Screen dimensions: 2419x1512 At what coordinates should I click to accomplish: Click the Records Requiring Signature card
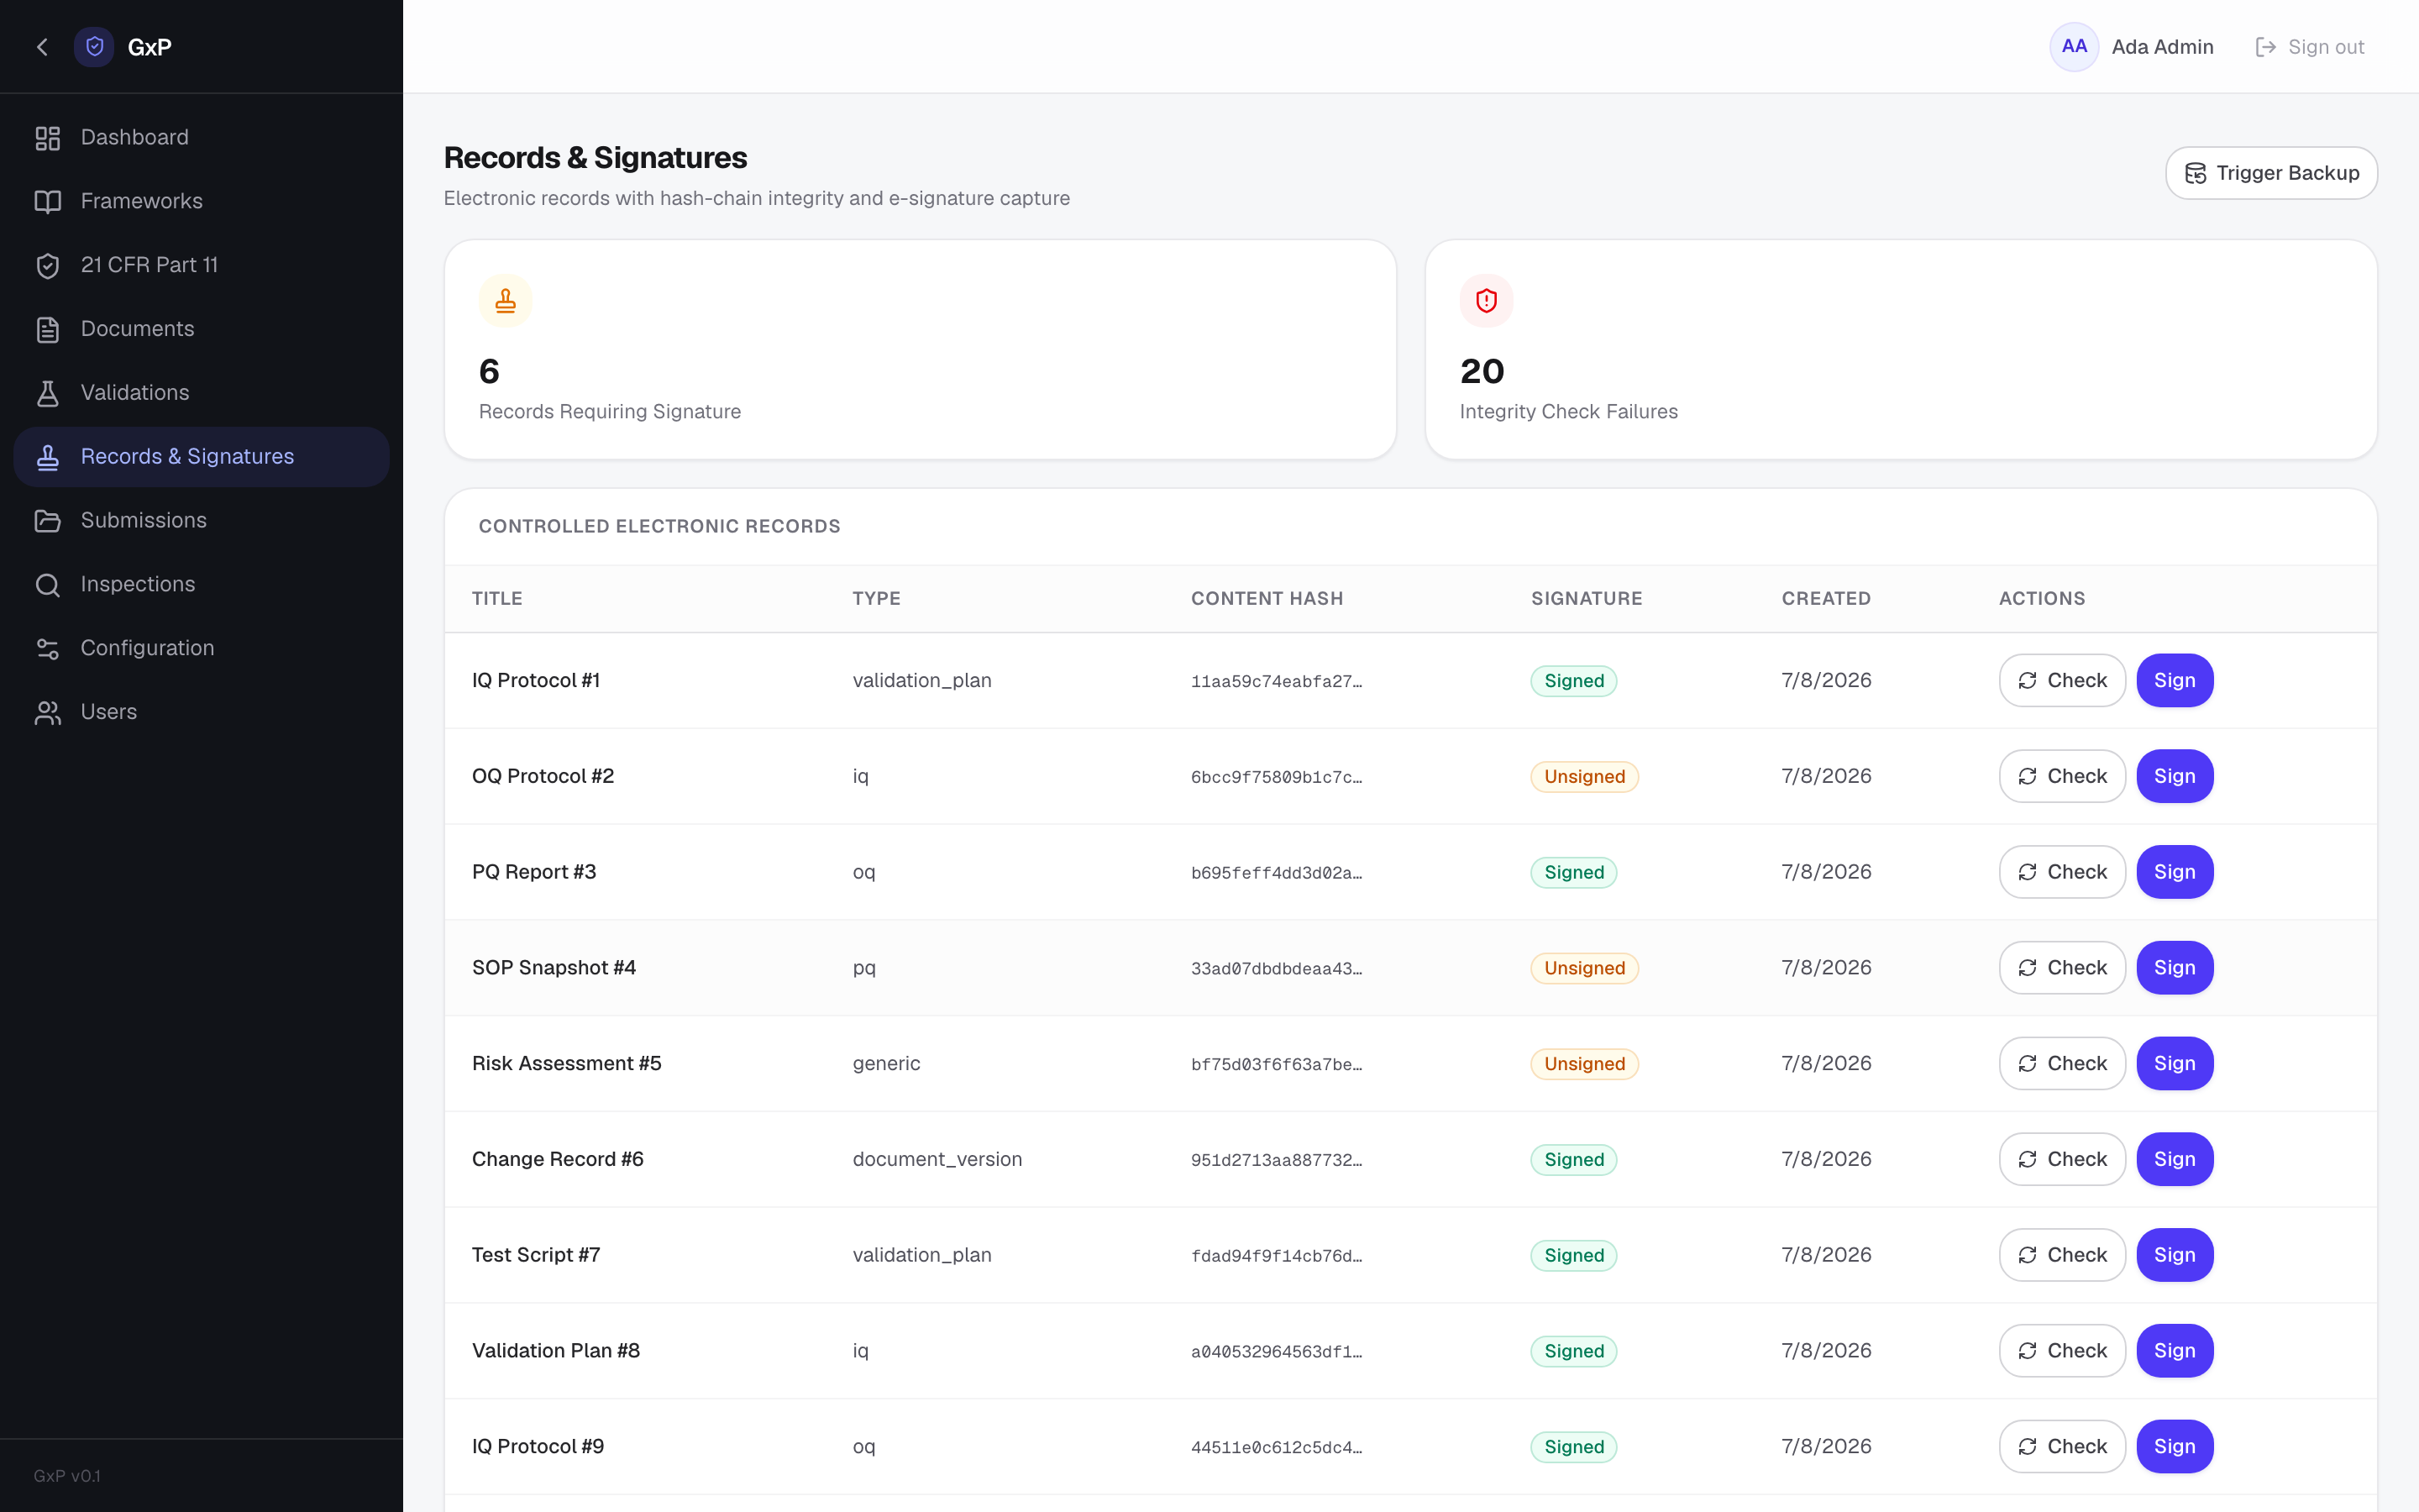tap(920, 350)
